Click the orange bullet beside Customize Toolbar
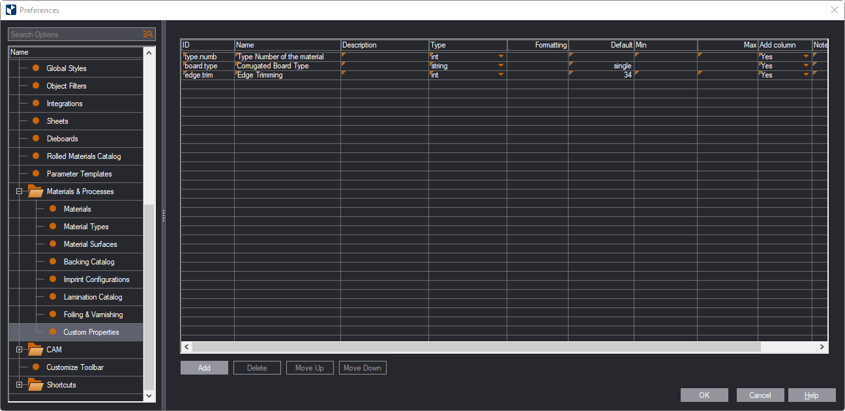 [x=36, y=367]
